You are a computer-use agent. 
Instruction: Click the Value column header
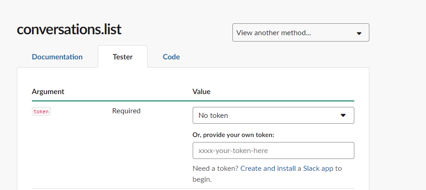pyautogui.click(x=201, y=92)
